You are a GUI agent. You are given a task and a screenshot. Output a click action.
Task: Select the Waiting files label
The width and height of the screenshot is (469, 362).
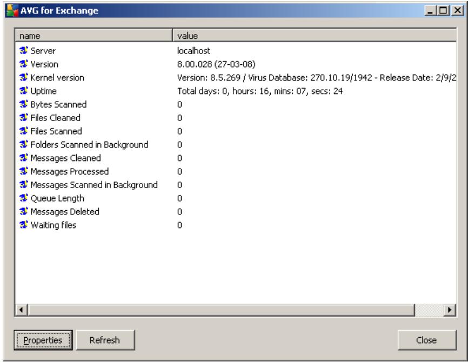[53, 225]
